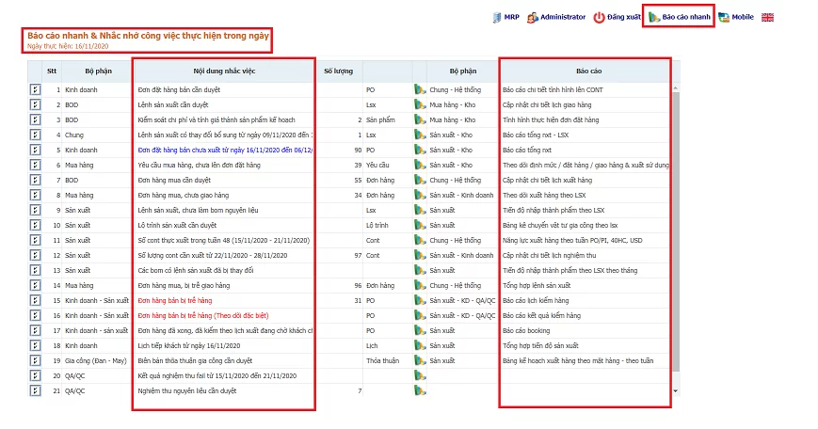The width and height of the screenshot is (818, 429).
Task: Click the reminder icon for row 10
Action: (36, 225)
